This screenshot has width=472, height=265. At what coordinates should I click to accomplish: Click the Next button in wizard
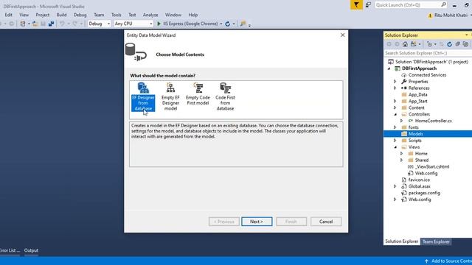click(x=257, y=222)
